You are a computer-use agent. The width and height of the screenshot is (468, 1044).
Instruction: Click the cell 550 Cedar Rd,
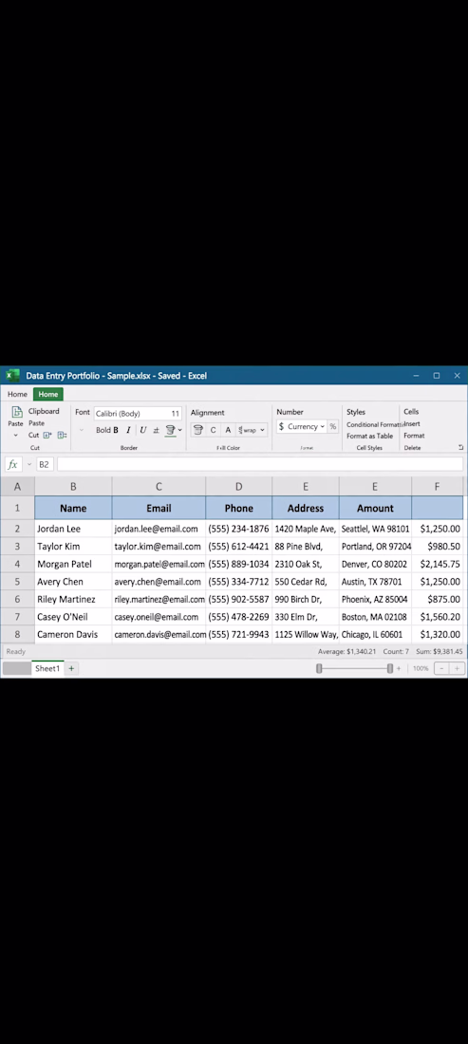click(x=306, y=581)
